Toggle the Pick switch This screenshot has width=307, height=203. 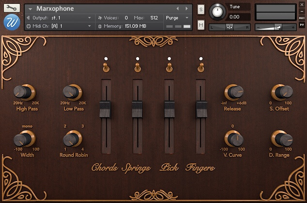[x=169, y=68]
